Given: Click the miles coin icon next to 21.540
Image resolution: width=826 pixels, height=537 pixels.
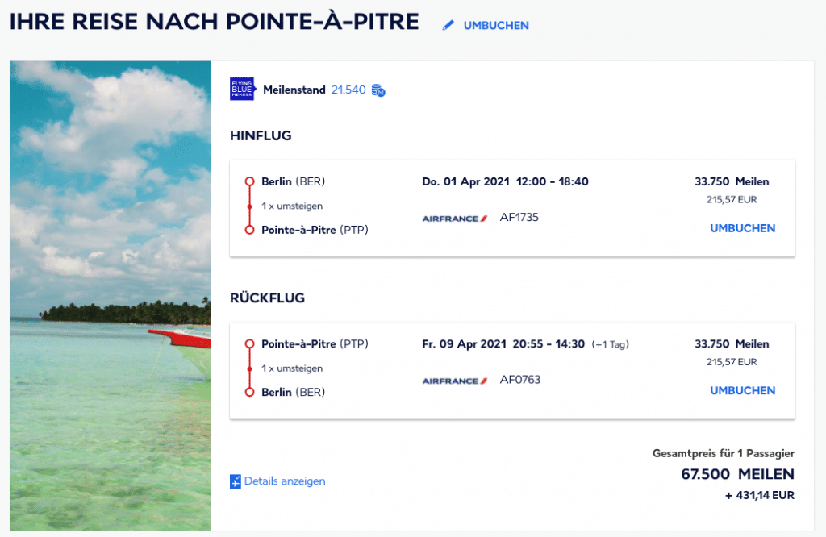Looking at the screenshot, I should tap(378, 90).
